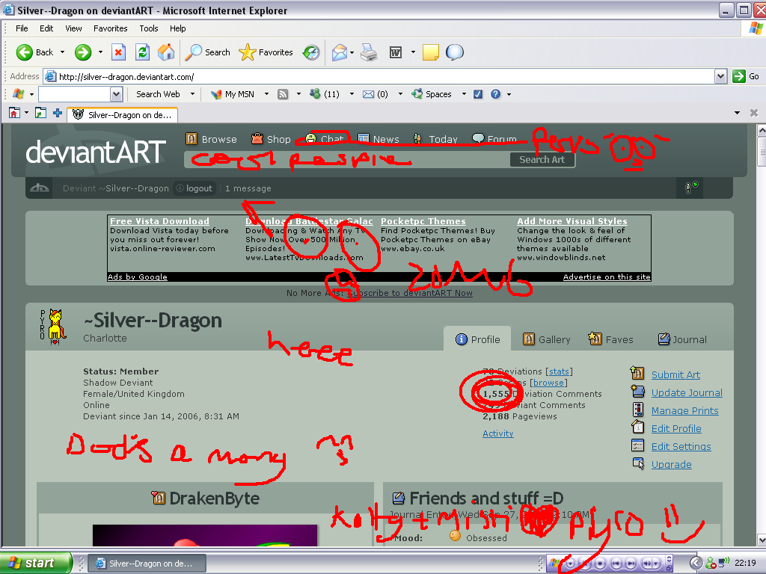
Task: Click the friends status icon on the user bar
Action: tap(691, 188)
